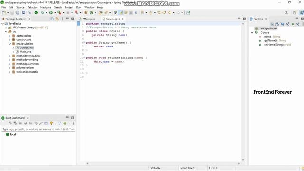Image resolution: width=304 pixels, height=171 pixels.
Task: Toggle Hide Fields in Outline toolbar
Action: pos(282,24)
